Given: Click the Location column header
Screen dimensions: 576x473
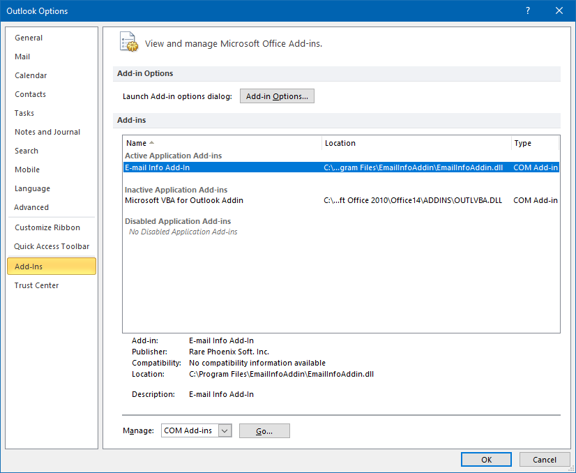Looking at the screenshot, I should [416, 143].
